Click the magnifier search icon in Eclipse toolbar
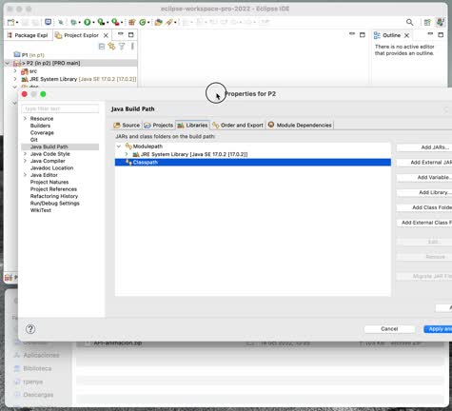452x411 pixels. (x=409, y=22)
